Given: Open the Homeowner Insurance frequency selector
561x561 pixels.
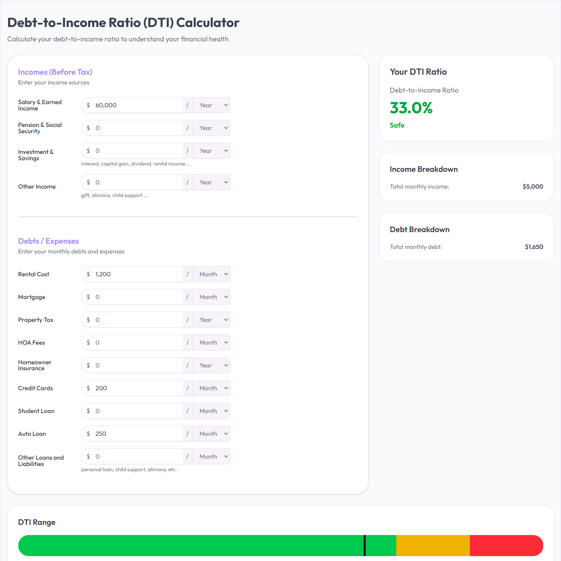Looking at the screenshot, I should pyautogui.click(x=211, y=365).
